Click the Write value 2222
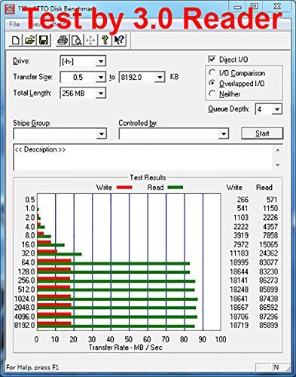This screenshot has width=296, height=377. pos(240,226)
